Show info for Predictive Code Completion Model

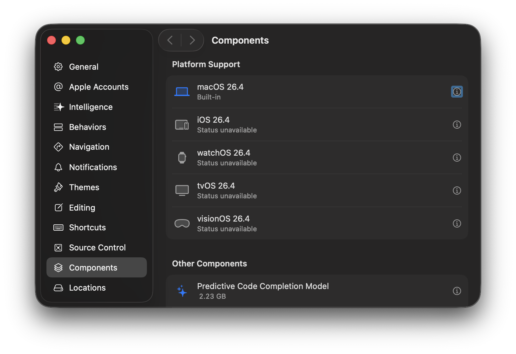(457, 291)
